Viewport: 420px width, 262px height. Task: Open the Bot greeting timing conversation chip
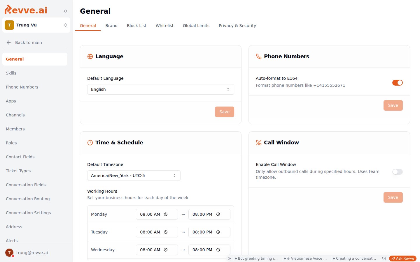(x=256, y=259)
